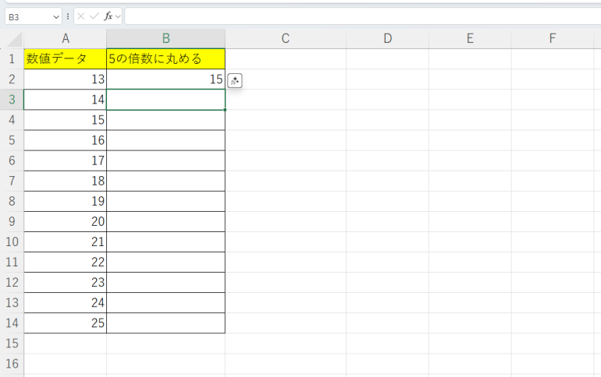Select row 5 header
The height and width of the screenshot is (377, 601).
coord(12,140)
